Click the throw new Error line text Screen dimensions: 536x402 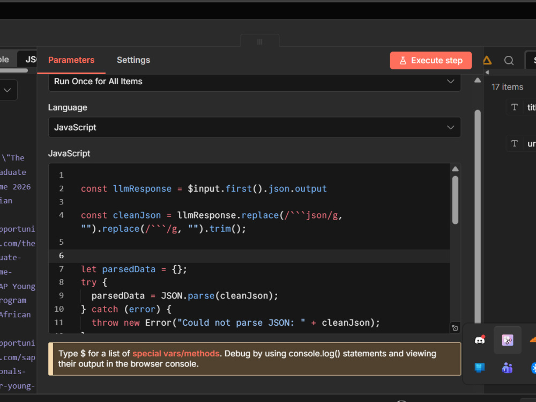pos(235,323)
